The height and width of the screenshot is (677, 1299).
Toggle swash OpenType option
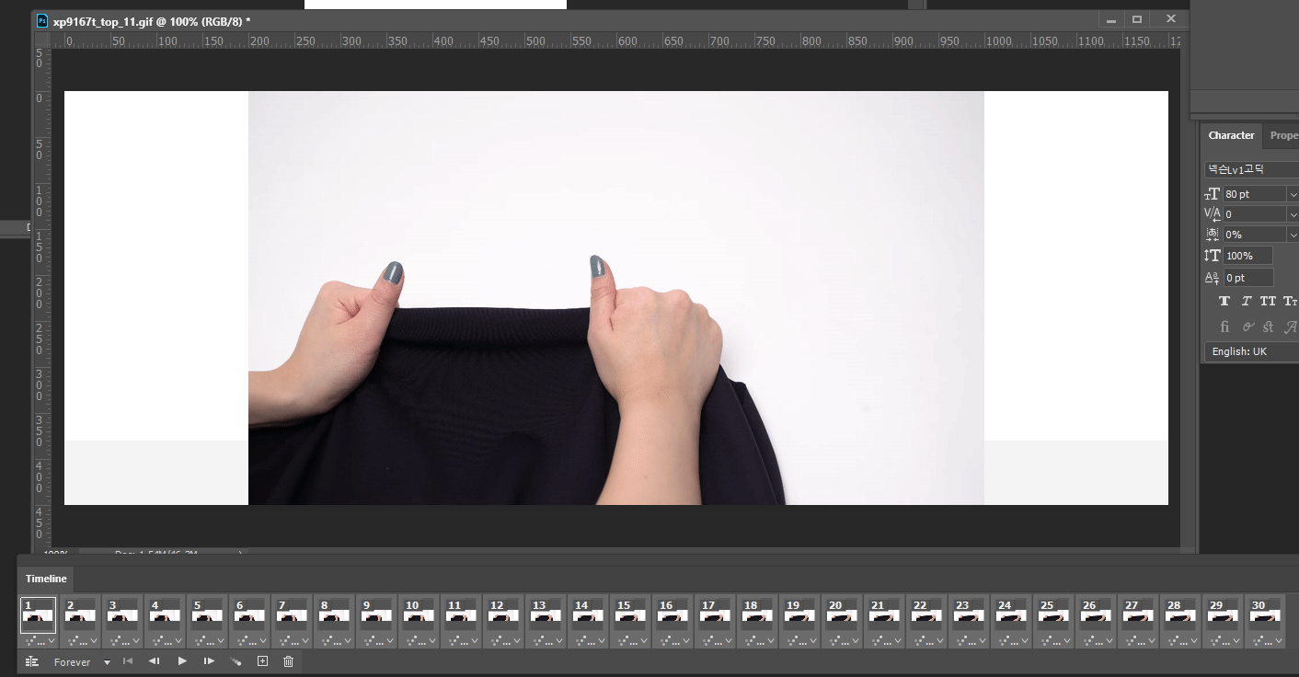(x=1291, y=327)
